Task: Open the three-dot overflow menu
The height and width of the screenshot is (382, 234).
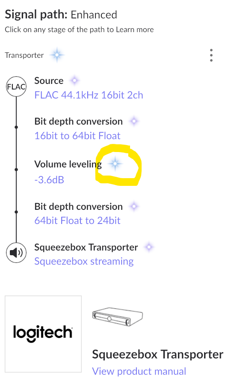Action: pos(211,55)
